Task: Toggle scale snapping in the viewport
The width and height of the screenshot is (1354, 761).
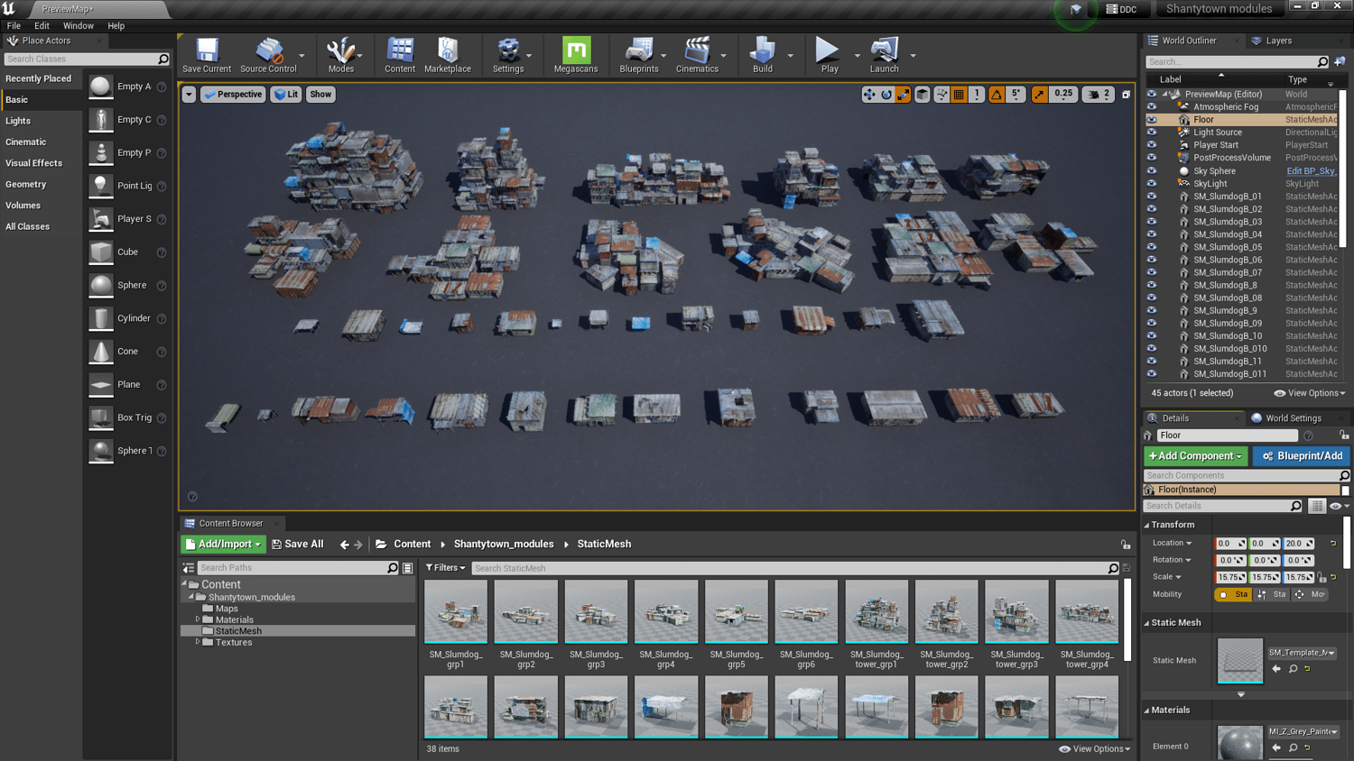Action: click(x=1040, y=94)
